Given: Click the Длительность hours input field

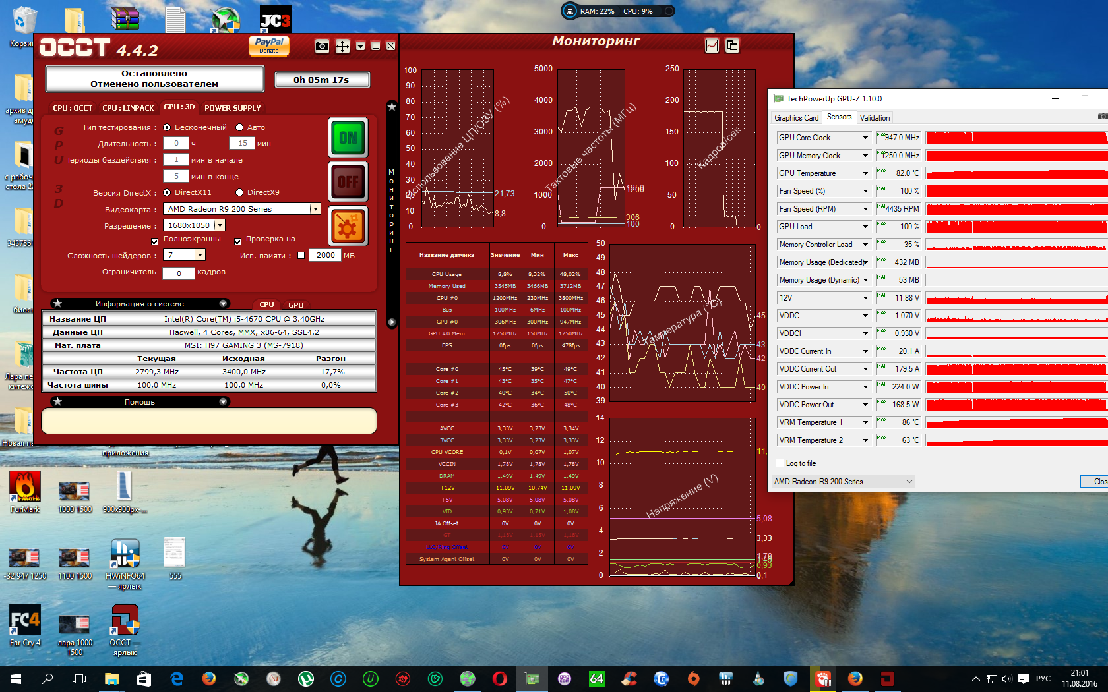Looking at the screenshot, I should click(176, 143).
